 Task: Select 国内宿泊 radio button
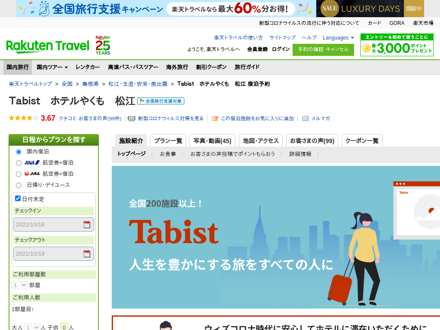click(x=19, y=152)
